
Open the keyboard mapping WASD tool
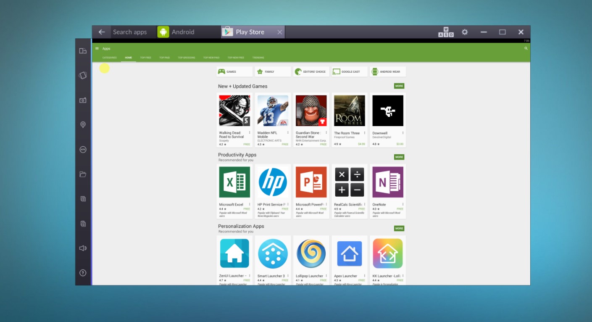pyautogui.click(x=445, y=32)
